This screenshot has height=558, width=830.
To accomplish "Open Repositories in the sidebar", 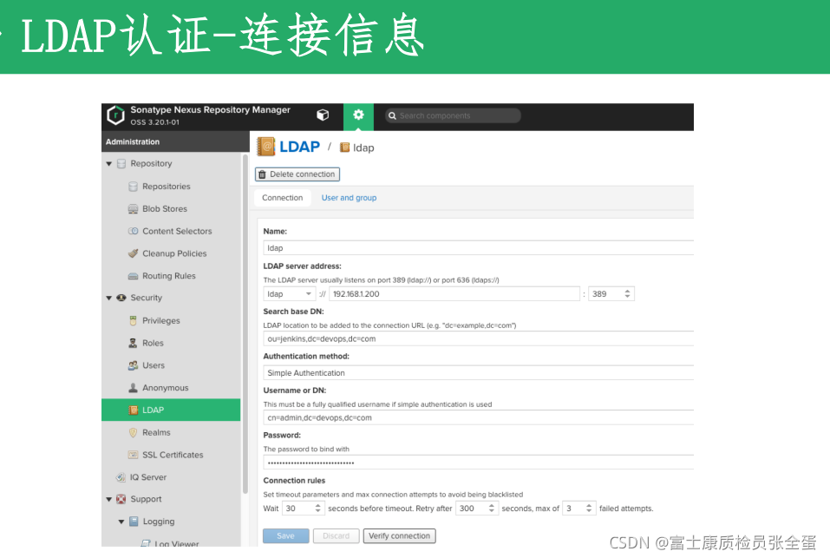I will (167, 187).
